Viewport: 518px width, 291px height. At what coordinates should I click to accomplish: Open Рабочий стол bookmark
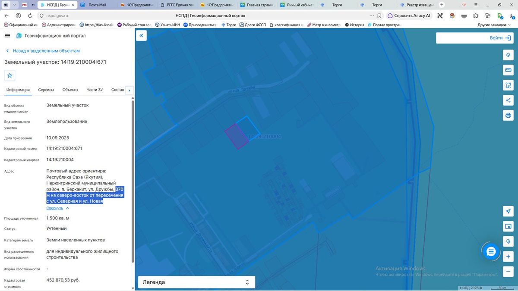pyautogui.click(x=135, y=25)
